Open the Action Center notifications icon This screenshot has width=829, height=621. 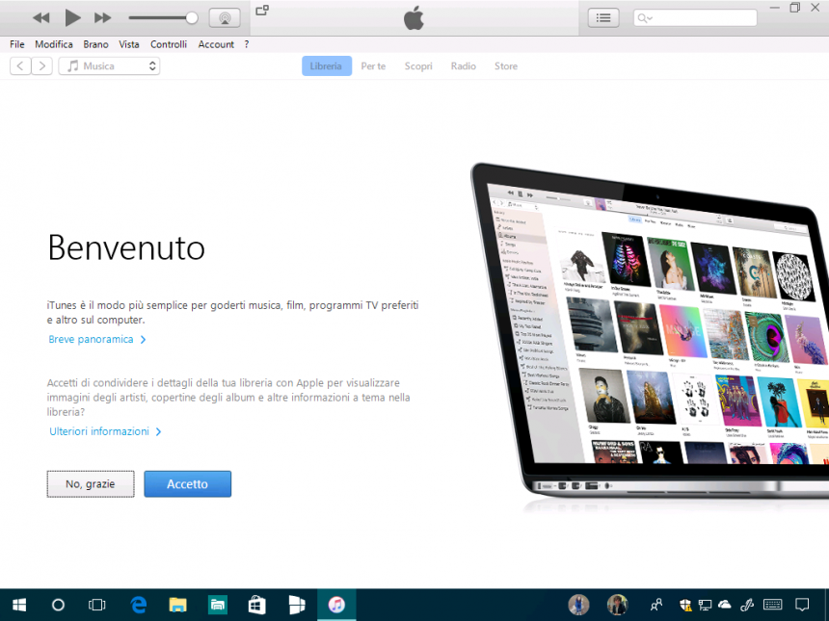[x=802, y=605]
